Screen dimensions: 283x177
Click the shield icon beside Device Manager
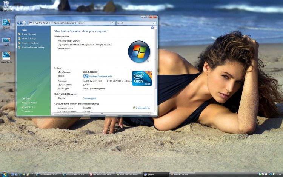(x=19, y=34)
